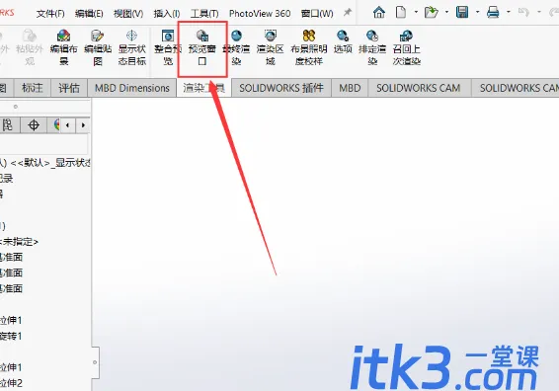Open the 插入(I) menu
Screen dimensions: 559x391
coord(167,14)
